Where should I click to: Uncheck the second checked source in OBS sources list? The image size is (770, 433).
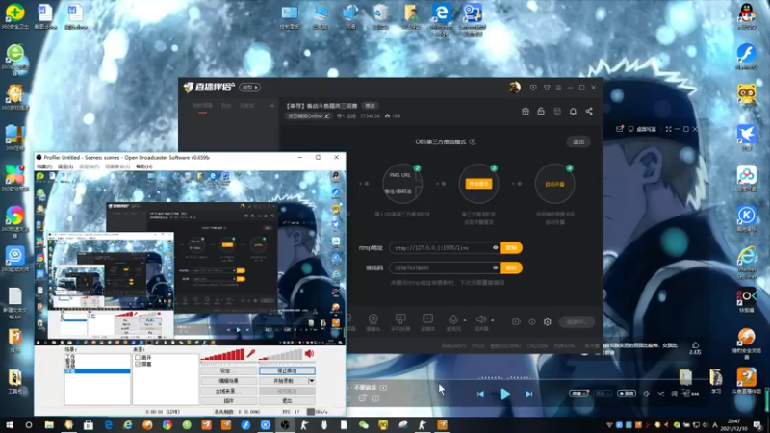tap(138, 365)
